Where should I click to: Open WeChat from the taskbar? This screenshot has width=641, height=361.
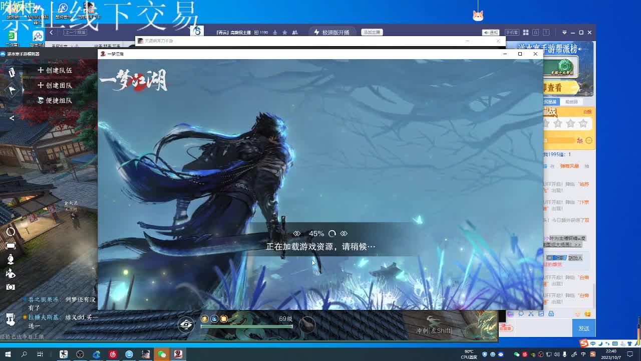[162, 354]
